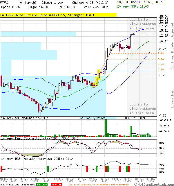
Task: Click the WEEKLY CHART label
Action: pos(135,118)
